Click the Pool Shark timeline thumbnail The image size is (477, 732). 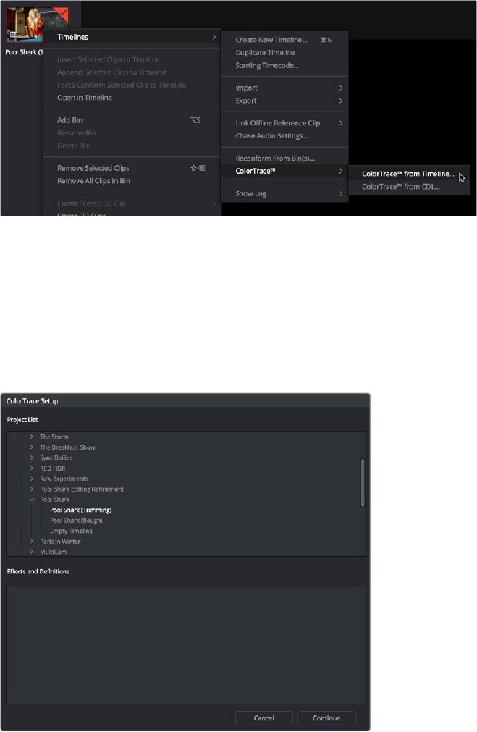tap(38, 25)
